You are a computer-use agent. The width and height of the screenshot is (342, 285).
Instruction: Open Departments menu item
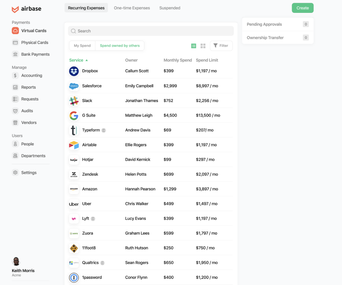tap(29, 156)
